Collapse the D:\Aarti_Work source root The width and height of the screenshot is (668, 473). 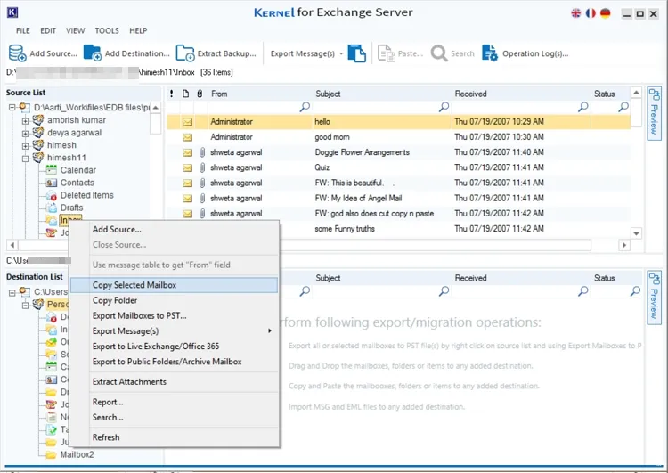12,108
